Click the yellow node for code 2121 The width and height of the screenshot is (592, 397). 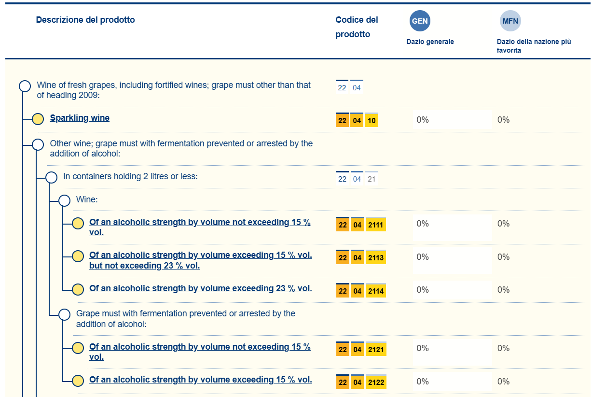[x=78, y=348]
